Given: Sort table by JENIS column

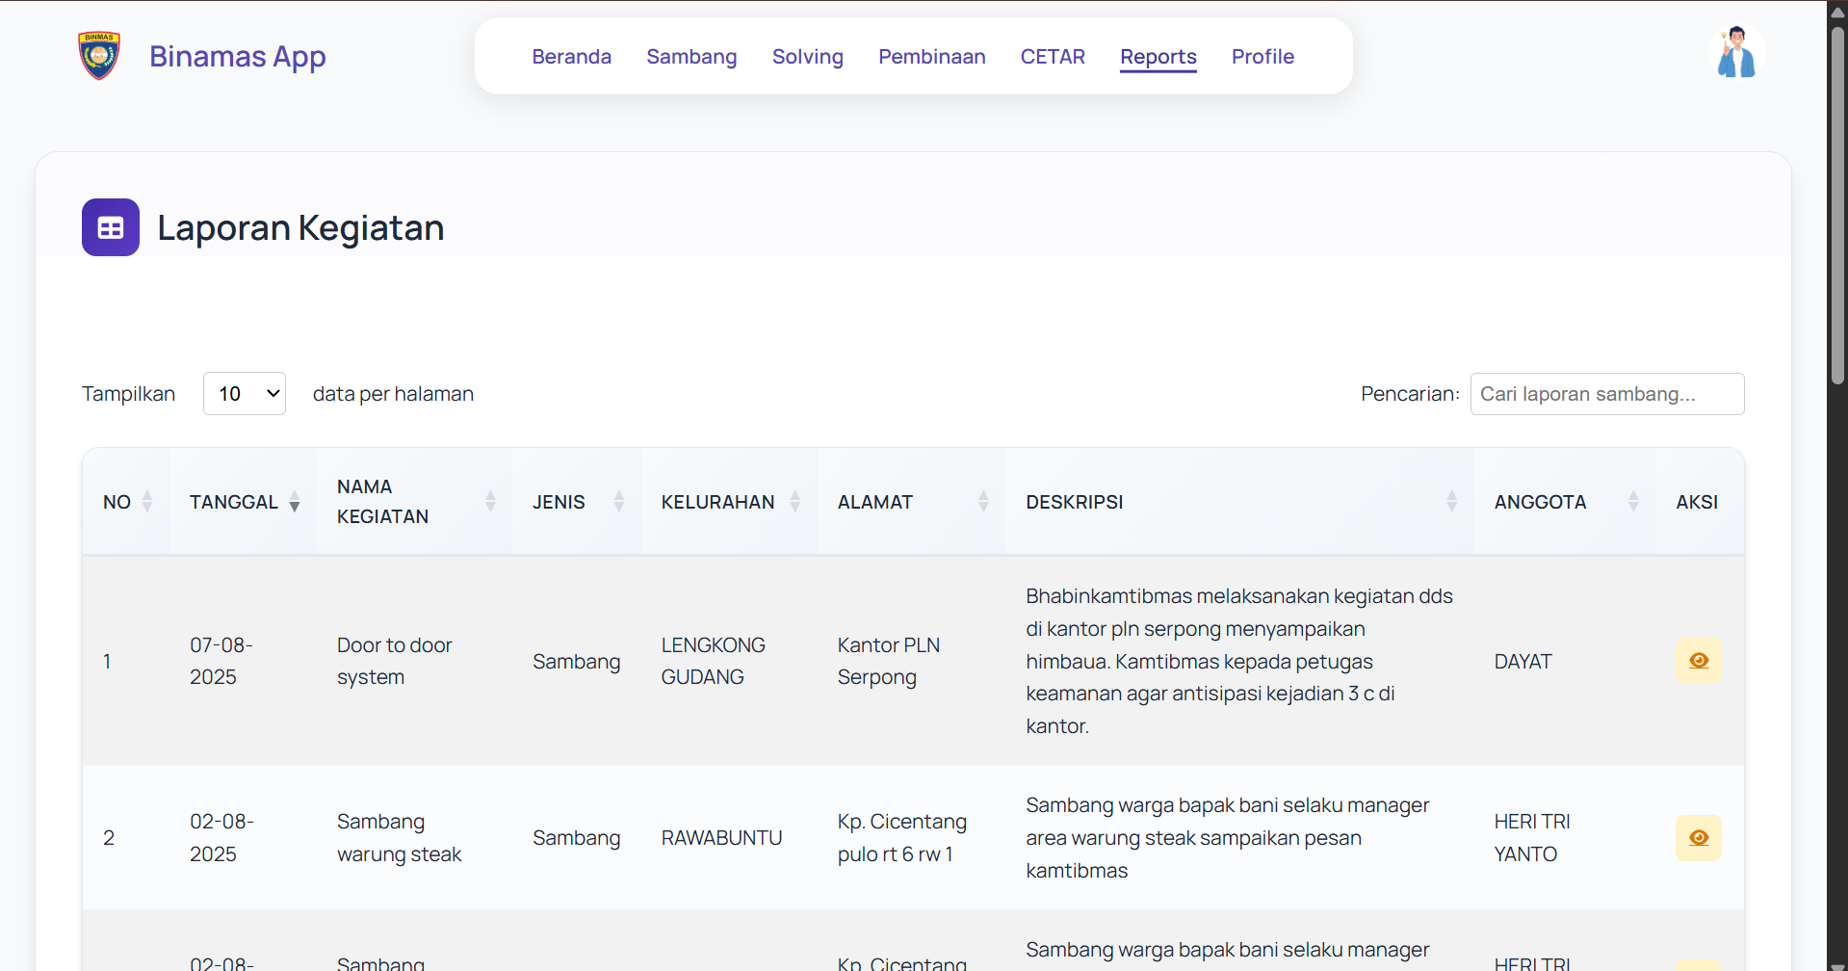Looking at the screenshot, I should 577,502.
